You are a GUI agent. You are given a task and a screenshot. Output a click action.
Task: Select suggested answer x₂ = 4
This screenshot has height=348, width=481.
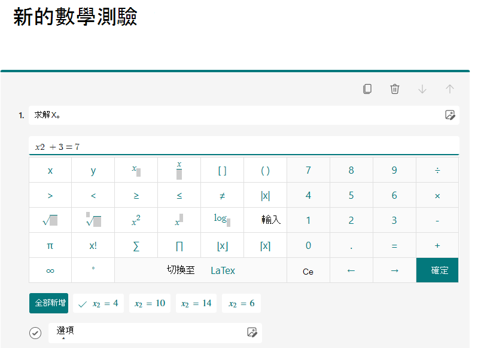coord(99,303)
